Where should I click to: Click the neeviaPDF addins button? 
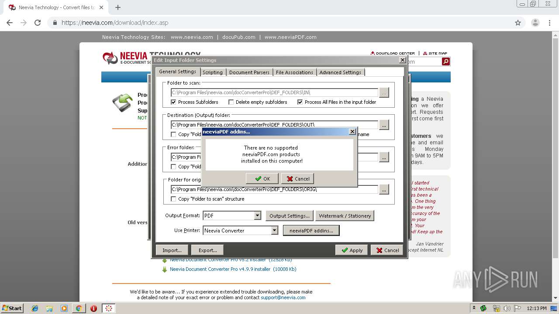point(311,230)
